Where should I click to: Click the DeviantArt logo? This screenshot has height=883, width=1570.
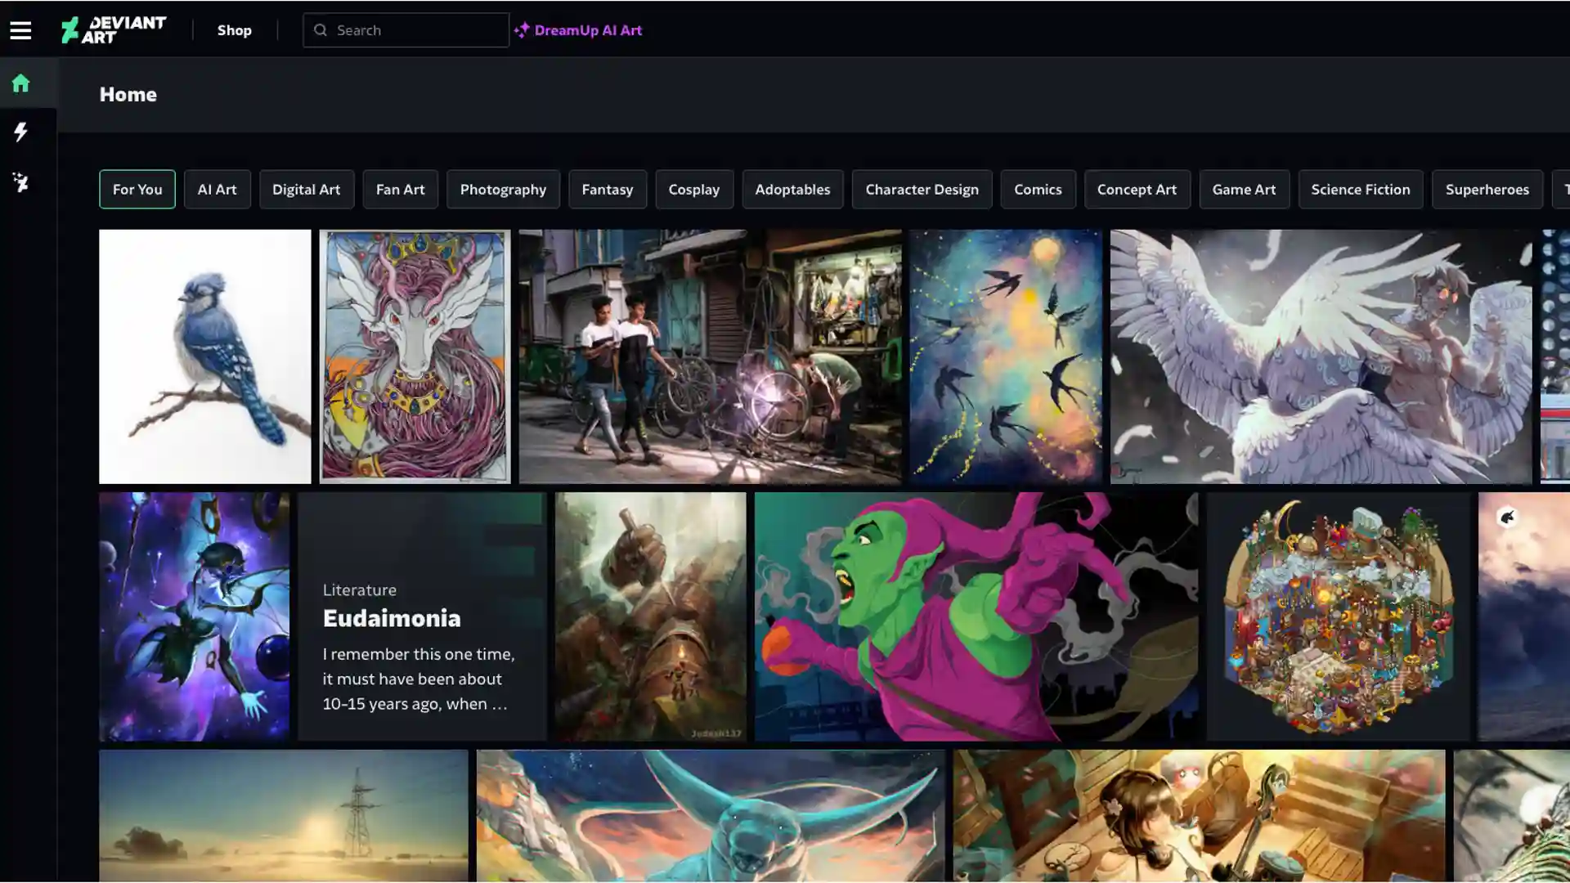(114, 30)
